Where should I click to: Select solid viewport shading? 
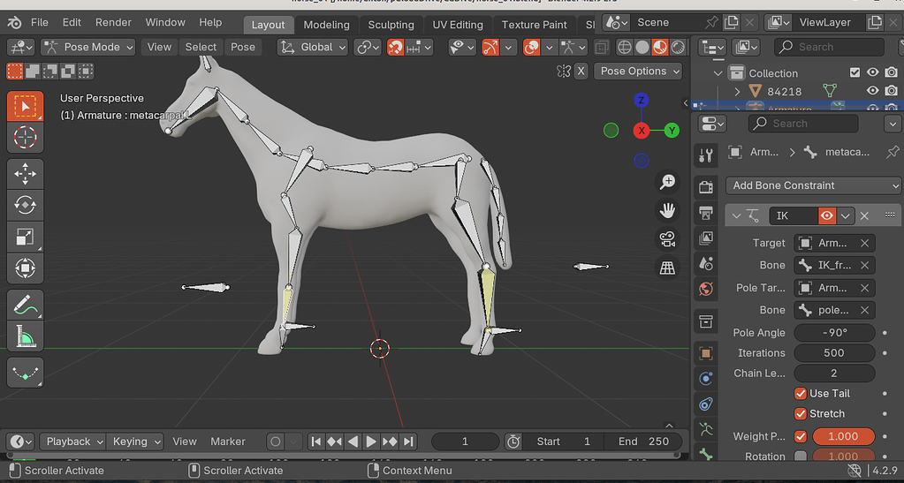(642, 48)
